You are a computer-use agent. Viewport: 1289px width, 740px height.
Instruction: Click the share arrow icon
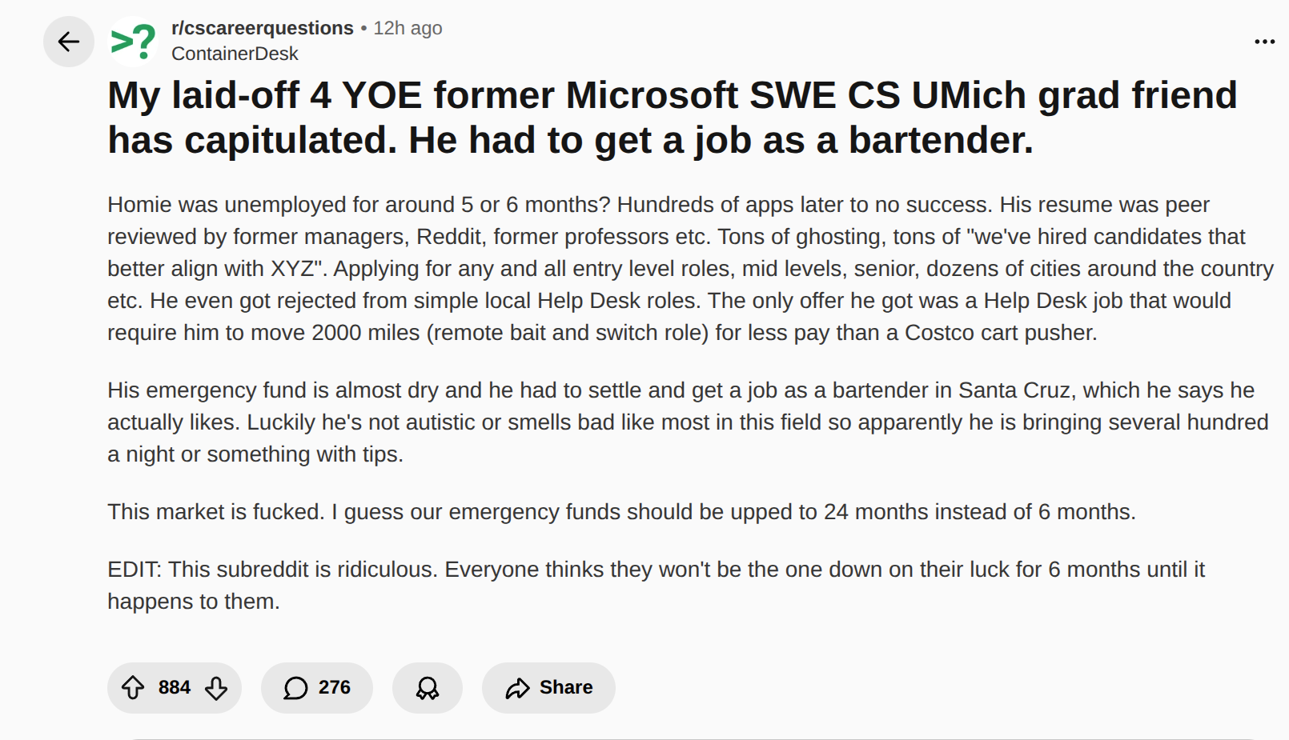[518, 688]
